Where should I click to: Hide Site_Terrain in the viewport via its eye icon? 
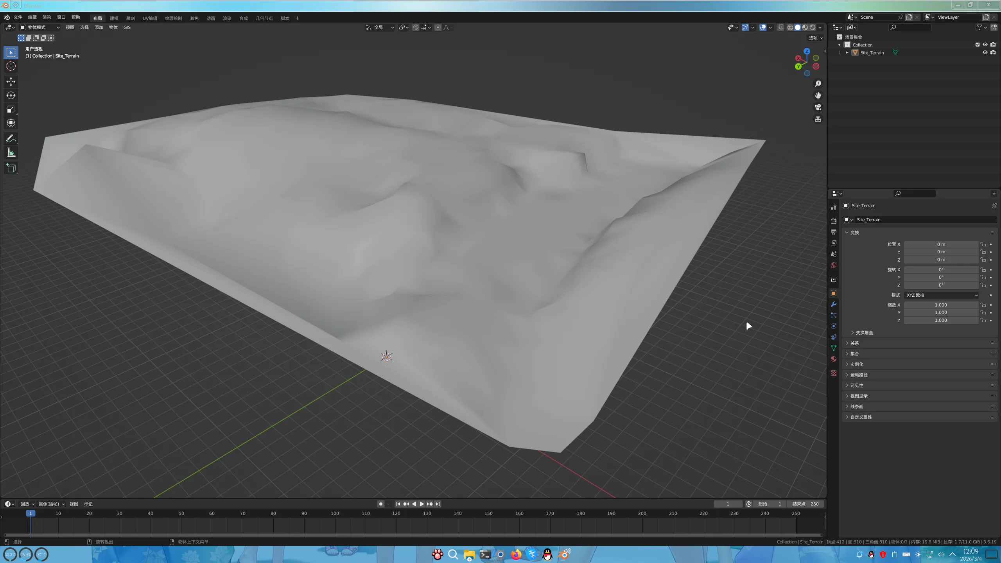[985, 53]
